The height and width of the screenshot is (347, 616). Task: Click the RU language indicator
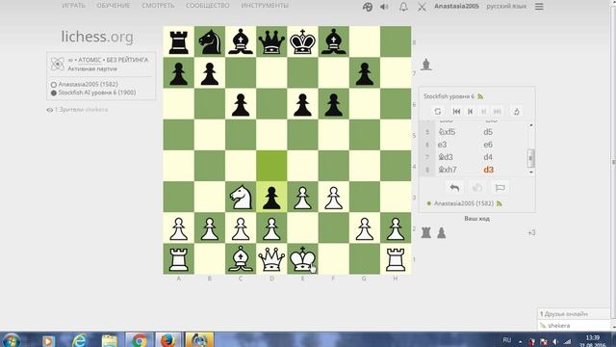pos(507,340)
